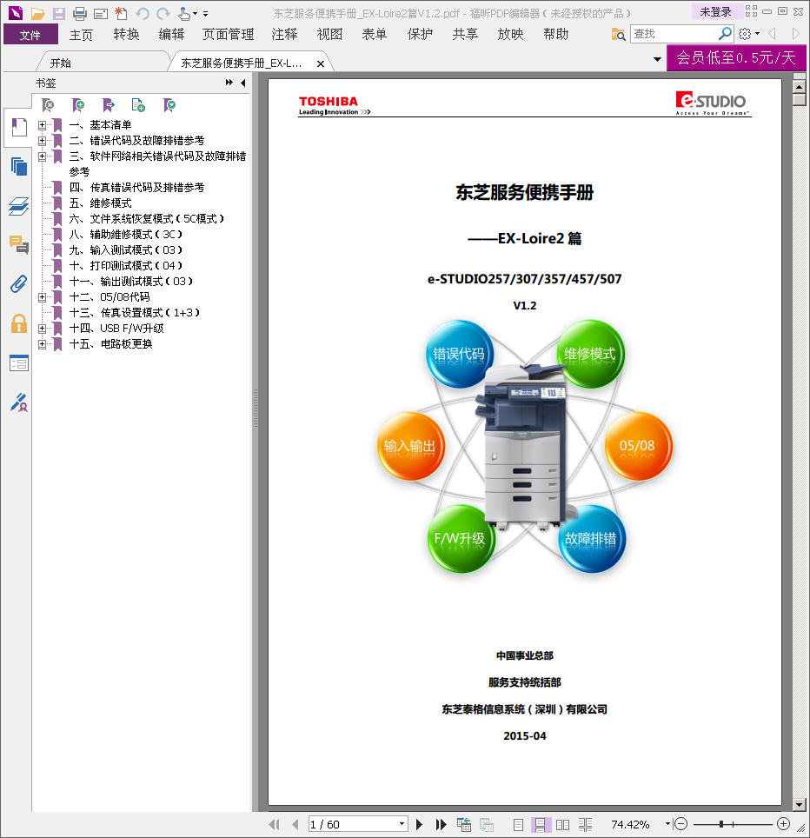Viewport: 810px width, 838px height.
Task: Click the hand tool icon in quick toolbar
Action: (x=183, y=13)
